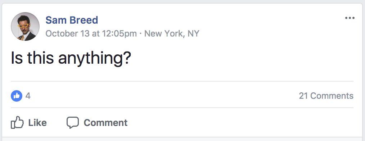View who reacted via the 4 count
The width and height of the screenshot is (365, 141).
[28, 96]
